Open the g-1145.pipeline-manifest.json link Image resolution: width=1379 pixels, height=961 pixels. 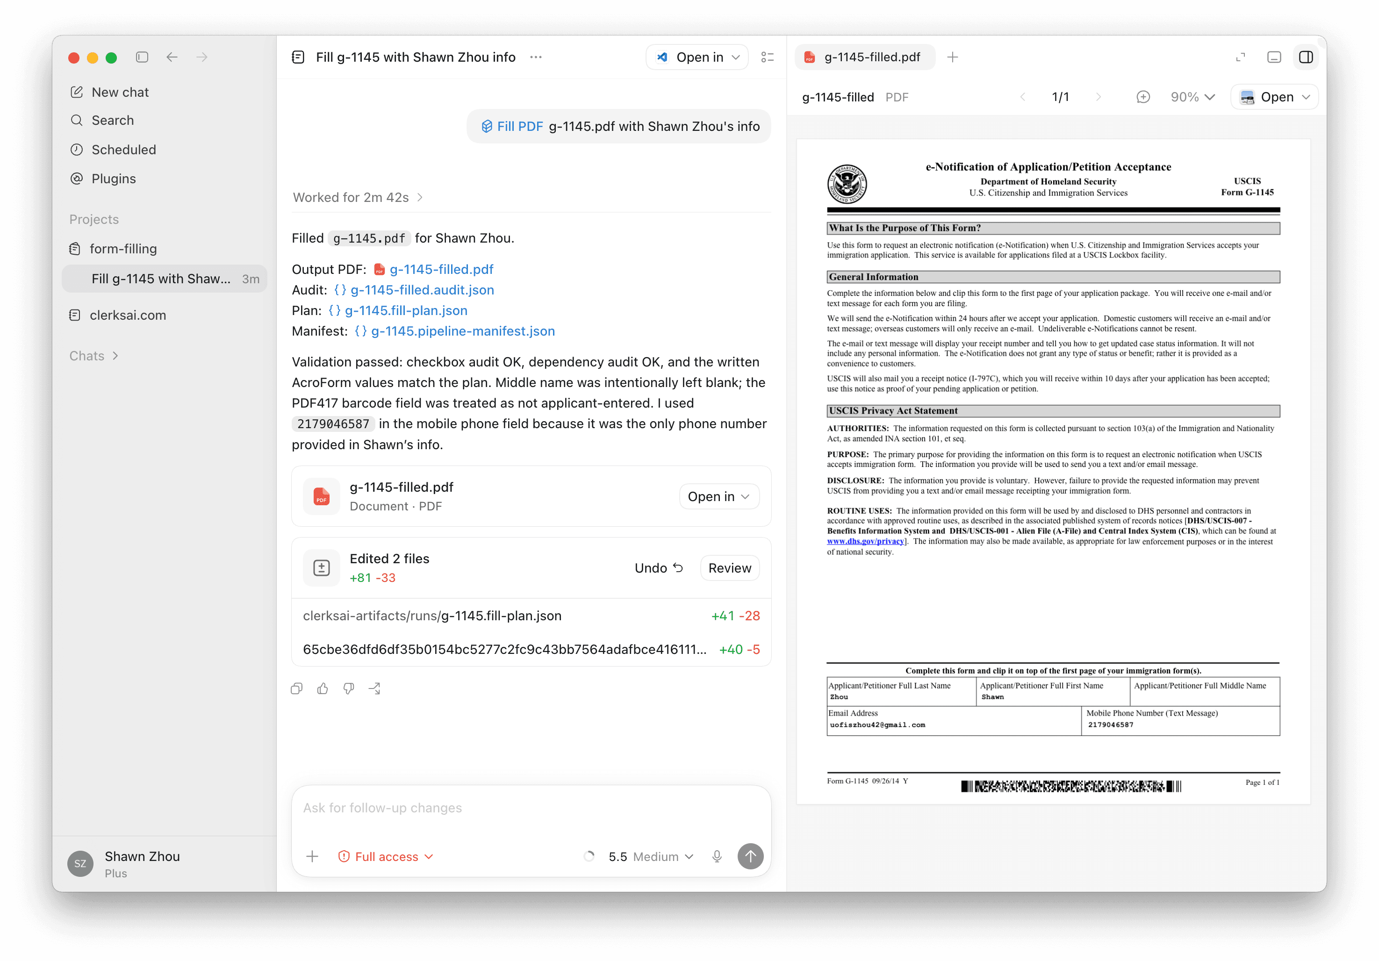tap(463, 331)
